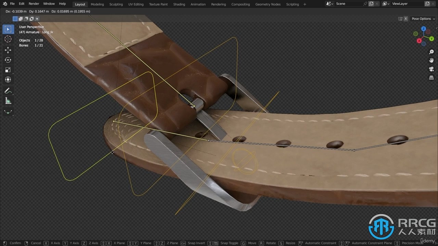This screenshot has width=438, height=246.
Task: Set selection mode to invert
Action: click(31, 19)
